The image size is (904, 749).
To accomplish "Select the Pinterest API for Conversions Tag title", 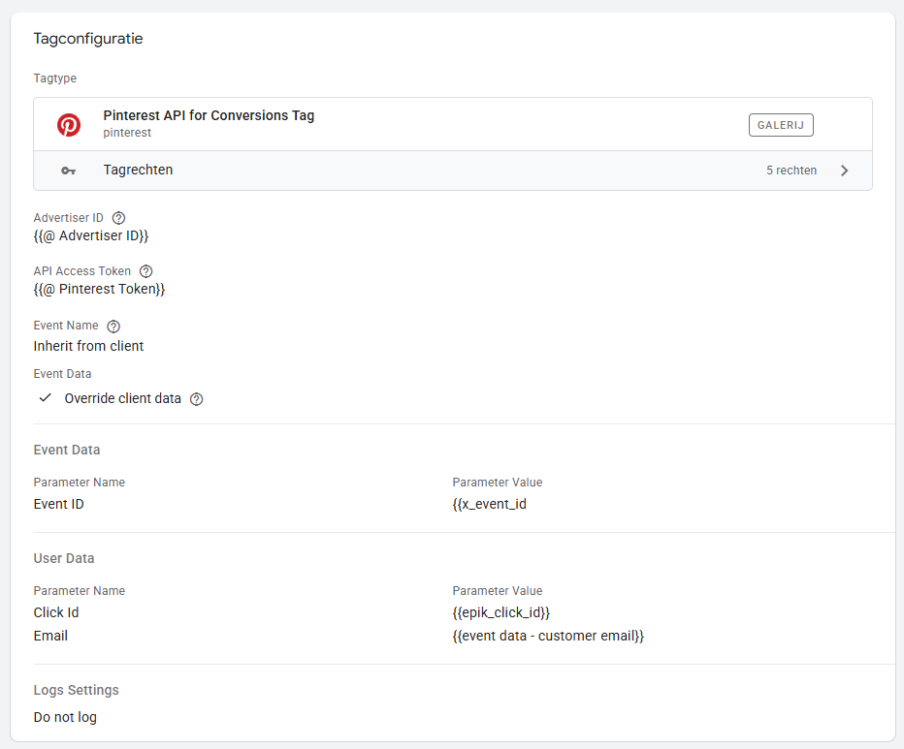I will (x=209, y=115).
